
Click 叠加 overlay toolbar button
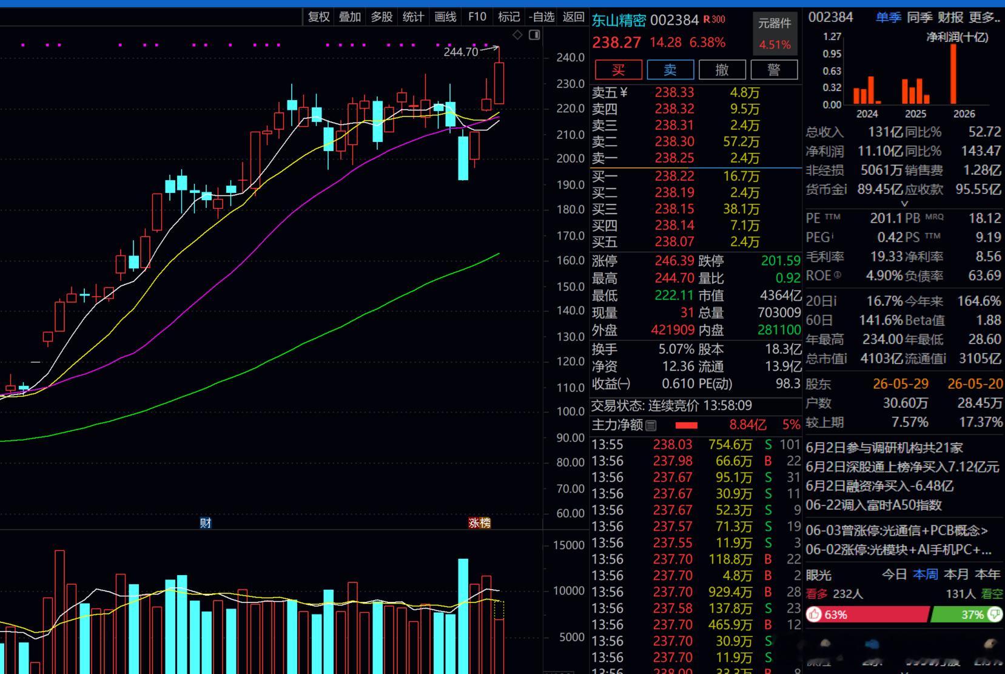350,17
